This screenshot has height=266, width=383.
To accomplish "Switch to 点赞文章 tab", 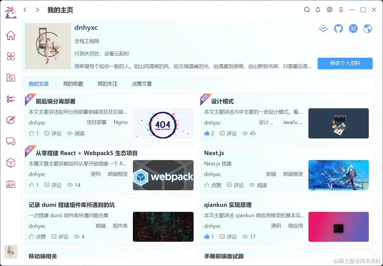I will point(142,84).
